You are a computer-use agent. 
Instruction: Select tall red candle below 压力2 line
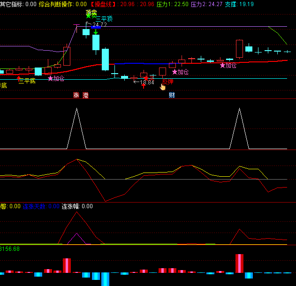[239, 49]
